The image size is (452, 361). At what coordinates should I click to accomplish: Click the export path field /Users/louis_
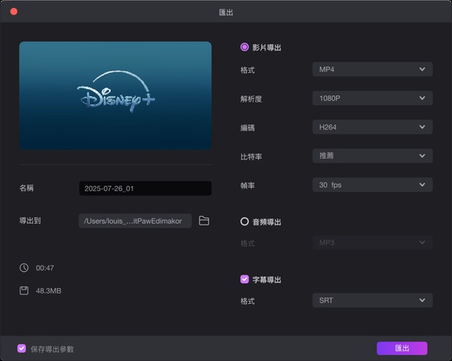point(135,221)
